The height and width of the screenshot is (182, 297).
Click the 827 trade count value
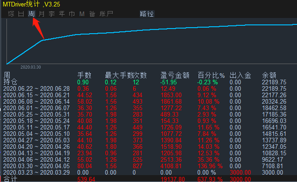[x=138, y=166]
